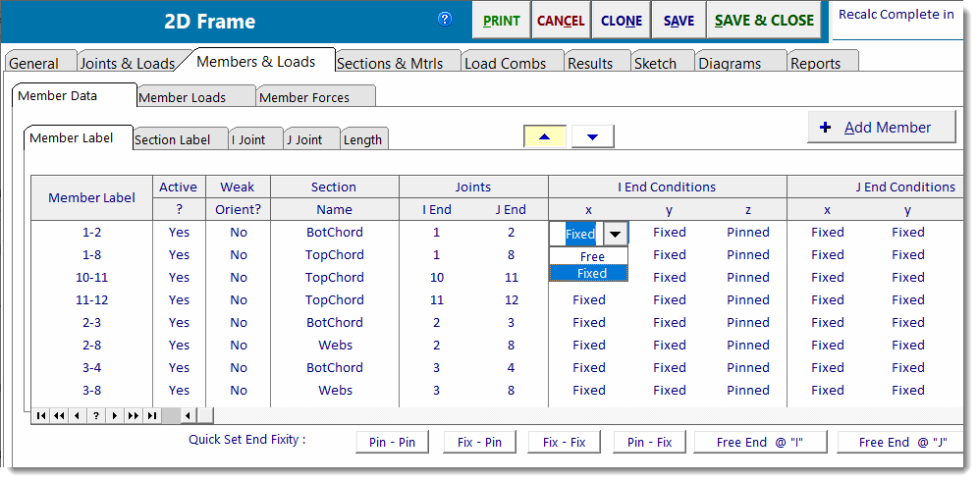Jump to last record in navigator
Image resolution: width=978 pixels, height=482 pixels.
tap(152, 416)
